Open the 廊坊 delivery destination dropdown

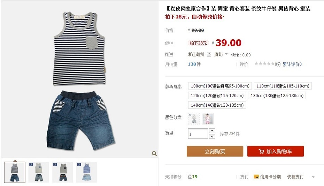pos(221,54)
